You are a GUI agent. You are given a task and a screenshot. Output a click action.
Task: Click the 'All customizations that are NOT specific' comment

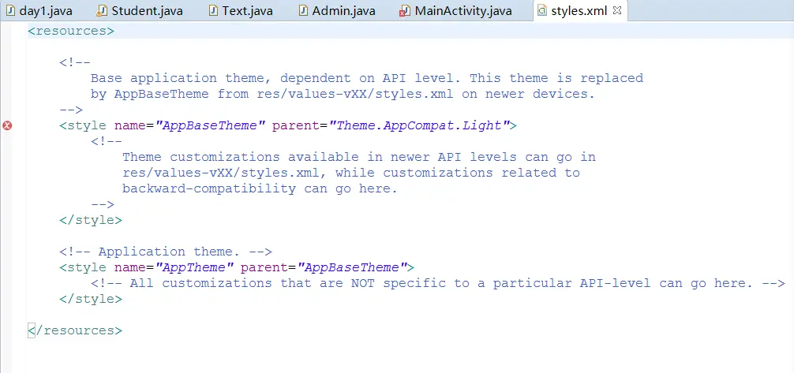[438, 283]
